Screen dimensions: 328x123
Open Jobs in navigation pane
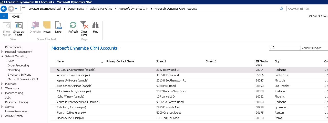[8, 98]
